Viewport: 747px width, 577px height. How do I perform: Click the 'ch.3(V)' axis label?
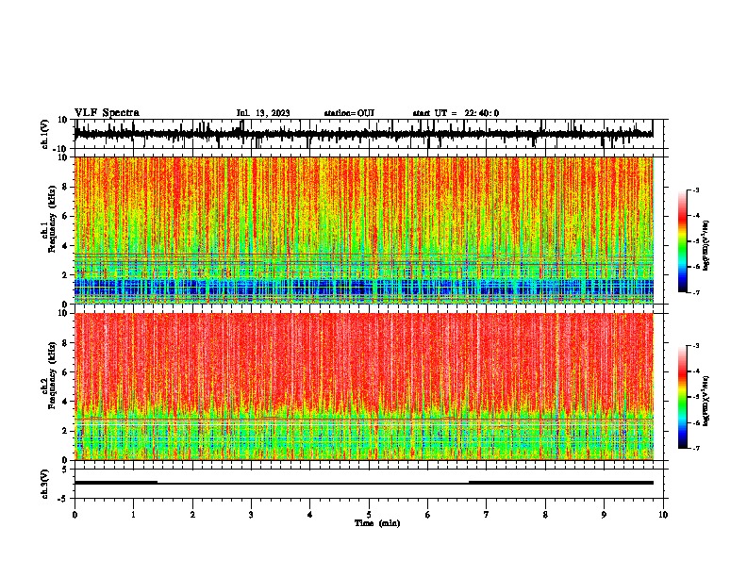pyautogui.click(x=45, y=484)
